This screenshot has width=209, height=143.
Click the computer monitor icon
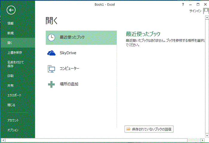[51, 69]
